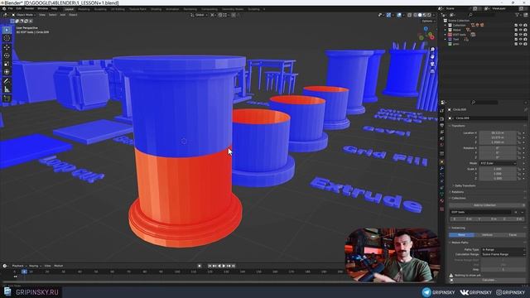Open the Modifiers wrench properties tab
This screenshot has width=530, height=298.
(x=441, y=168)
